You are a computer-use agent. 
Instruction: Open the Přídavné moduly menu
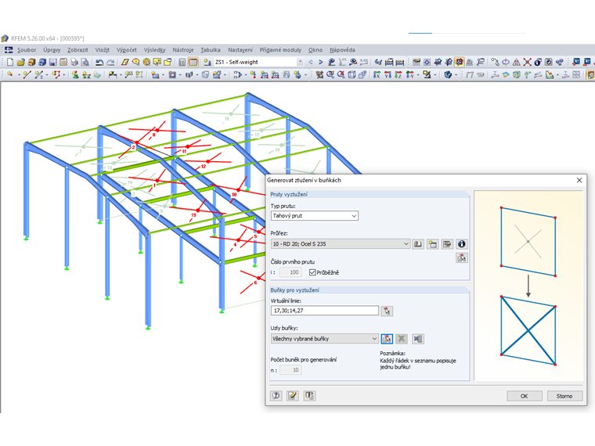[x=280, y=49]
